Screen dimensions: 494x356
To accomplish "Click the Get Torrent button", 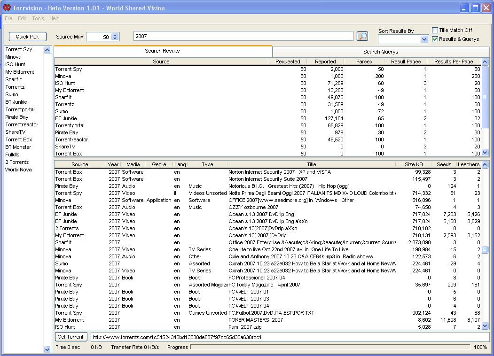I will tap(71, 337).
